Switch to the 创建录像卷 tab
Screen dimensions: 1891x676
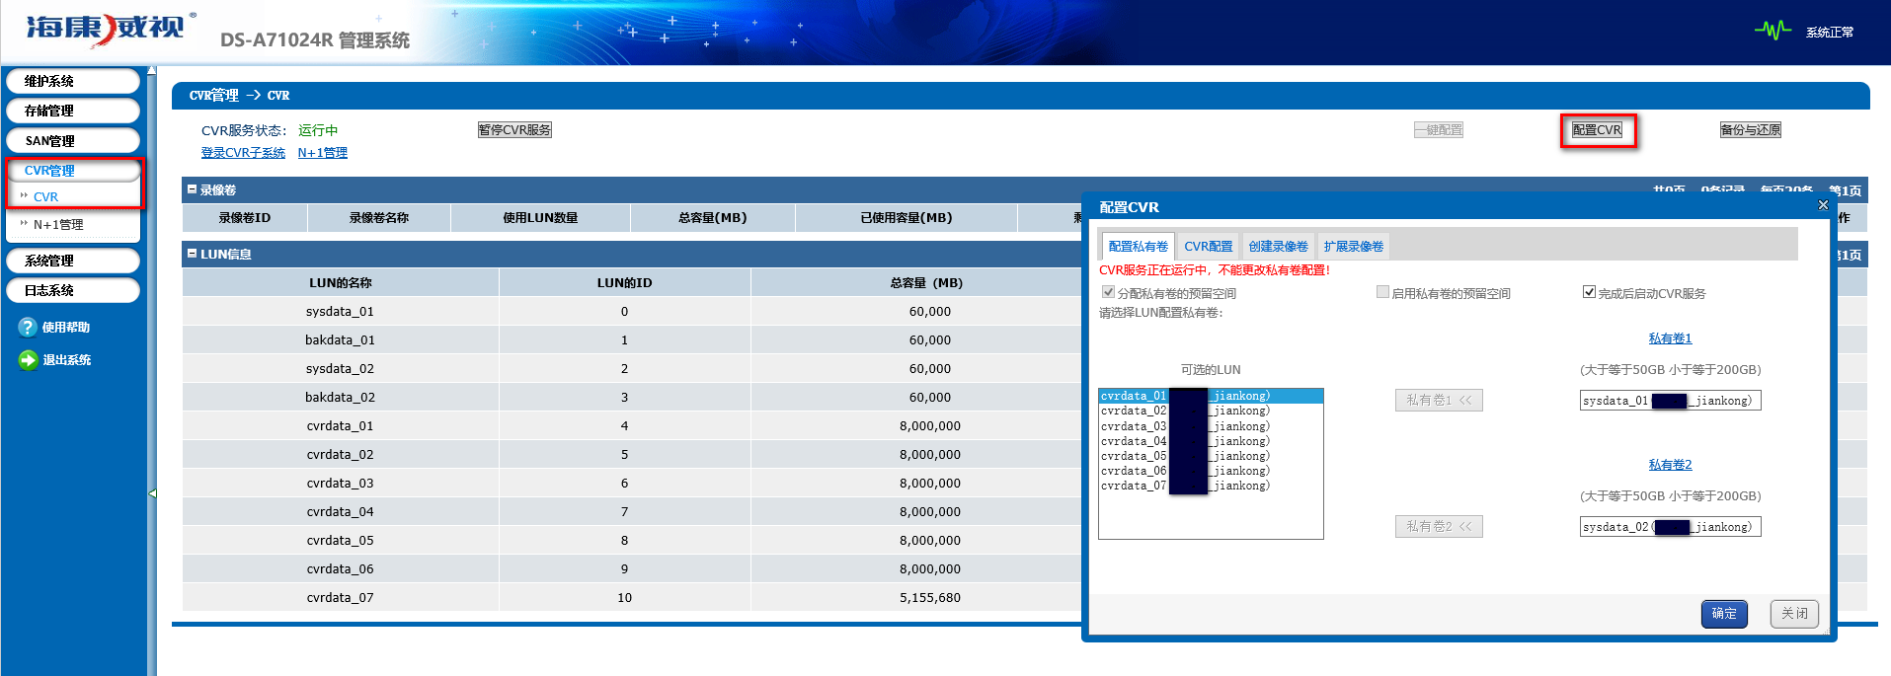tap(1278, 247)
